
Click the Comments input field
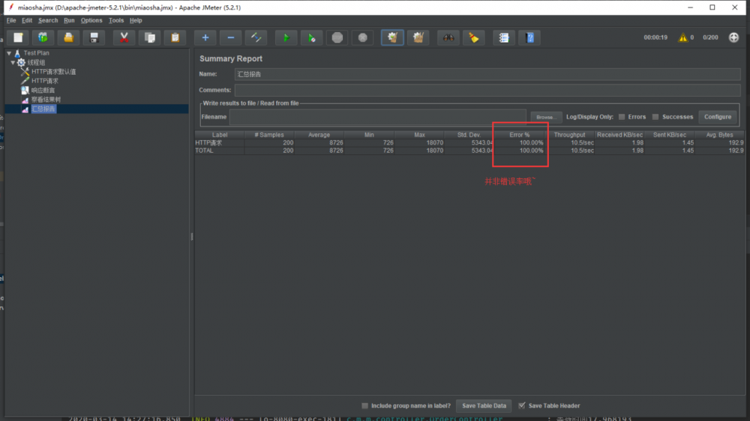(487, 90)
